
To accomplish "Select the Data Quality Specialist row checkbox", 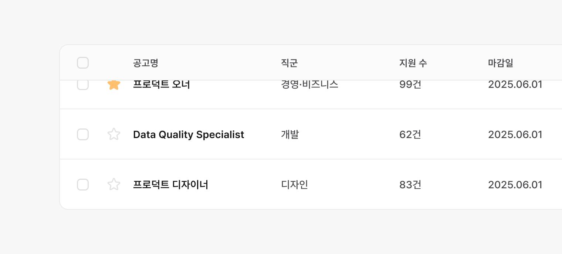I will 83,134.
